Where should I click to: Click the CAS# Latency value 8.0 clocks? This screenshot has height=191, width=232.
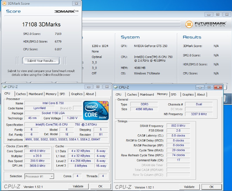178,136
